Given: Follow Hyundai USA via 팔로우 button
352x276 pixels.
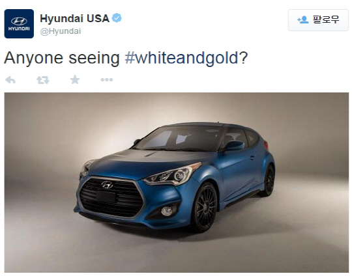Looking at the screenshot, I should 318,20.
